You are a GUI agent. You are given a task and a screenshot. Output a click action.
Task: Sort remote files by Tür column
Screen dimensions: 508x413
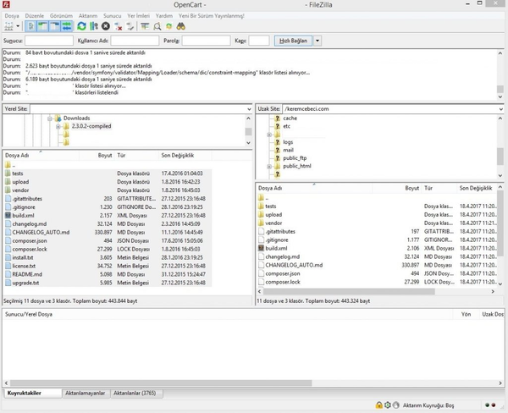(439, 188)
